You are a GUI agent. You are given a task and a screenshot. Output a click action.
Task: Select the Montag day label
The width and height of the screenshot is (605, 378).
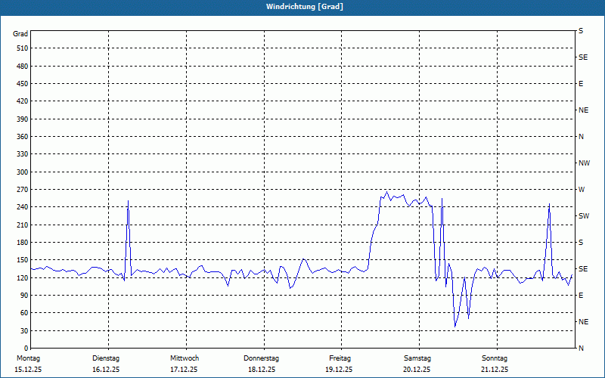point(28,358)
